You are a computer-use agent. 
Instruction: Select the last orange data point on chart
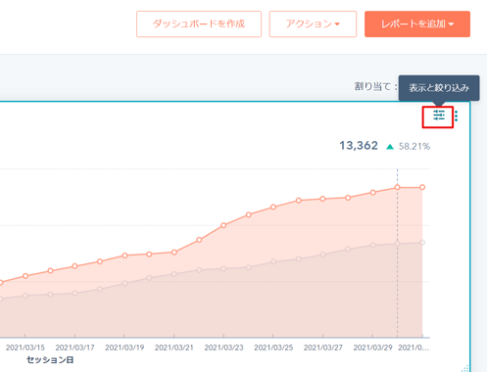pyautogui.click(x=422, y=187)
